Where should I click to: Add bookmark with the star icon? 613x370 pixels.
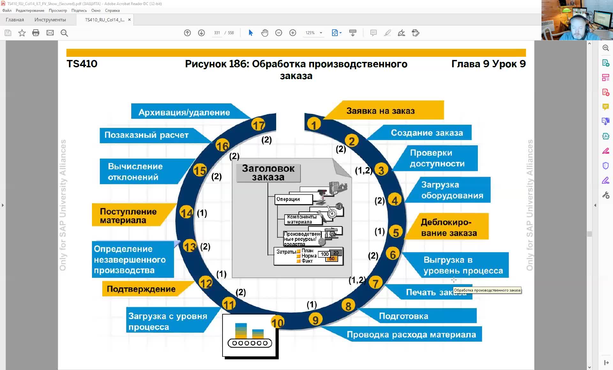pos(22,33)
